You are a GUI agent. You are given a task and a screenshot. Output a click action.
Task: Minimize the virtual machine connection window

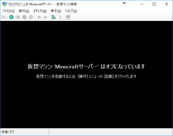142,4
